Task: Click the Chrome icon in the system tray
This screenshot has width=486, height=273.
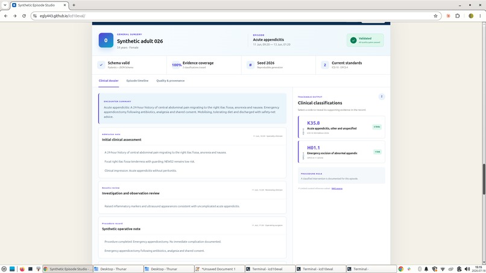Action: (x=401, y=269)
